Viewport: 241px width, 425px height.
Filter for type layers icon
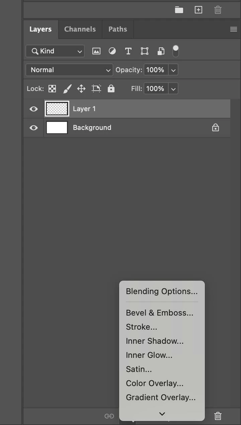point(128,51)
